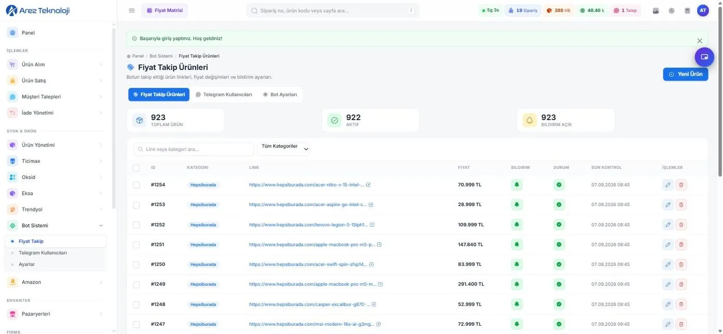The image size is (723, 334).
Task: Open Ayarlar under Bot Sistemi
Action: pyautogui.click(x=27, y=264)
